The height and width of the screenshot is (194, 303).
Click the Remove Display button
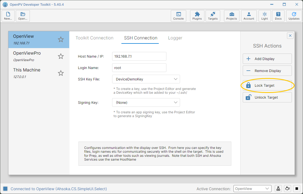click(267, 71)
